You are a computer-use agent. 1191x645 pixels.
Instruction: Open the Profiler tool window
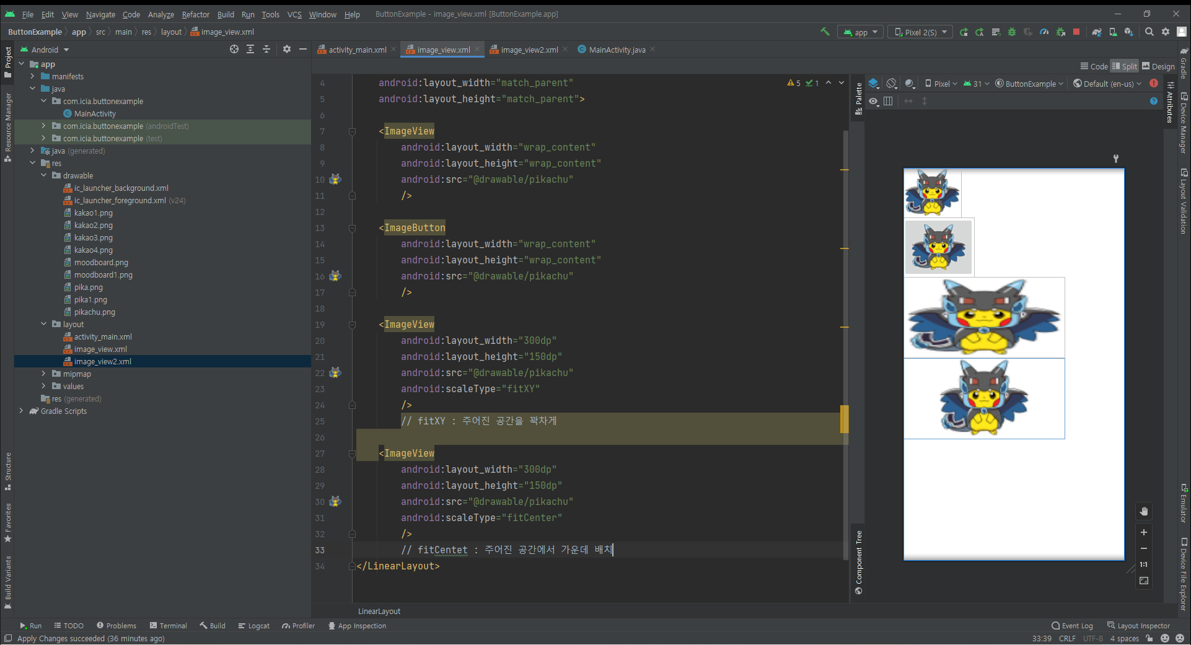pyautogui.click(x=298, y=626)
